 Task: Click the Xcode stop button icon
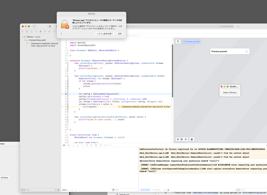tap(50, 26)
